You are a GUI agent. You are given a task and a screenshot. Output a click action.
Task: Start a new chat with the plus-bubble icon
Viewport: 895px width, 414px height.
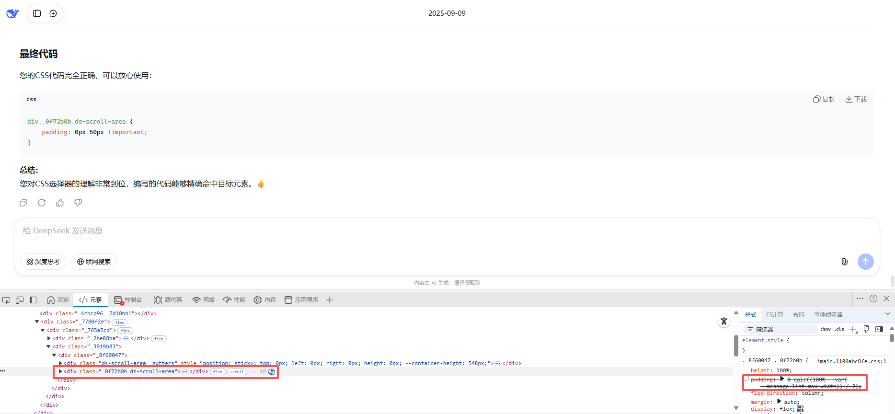point(53,13)
